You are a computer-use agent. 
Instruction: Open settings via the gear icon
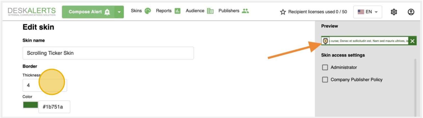394,12
